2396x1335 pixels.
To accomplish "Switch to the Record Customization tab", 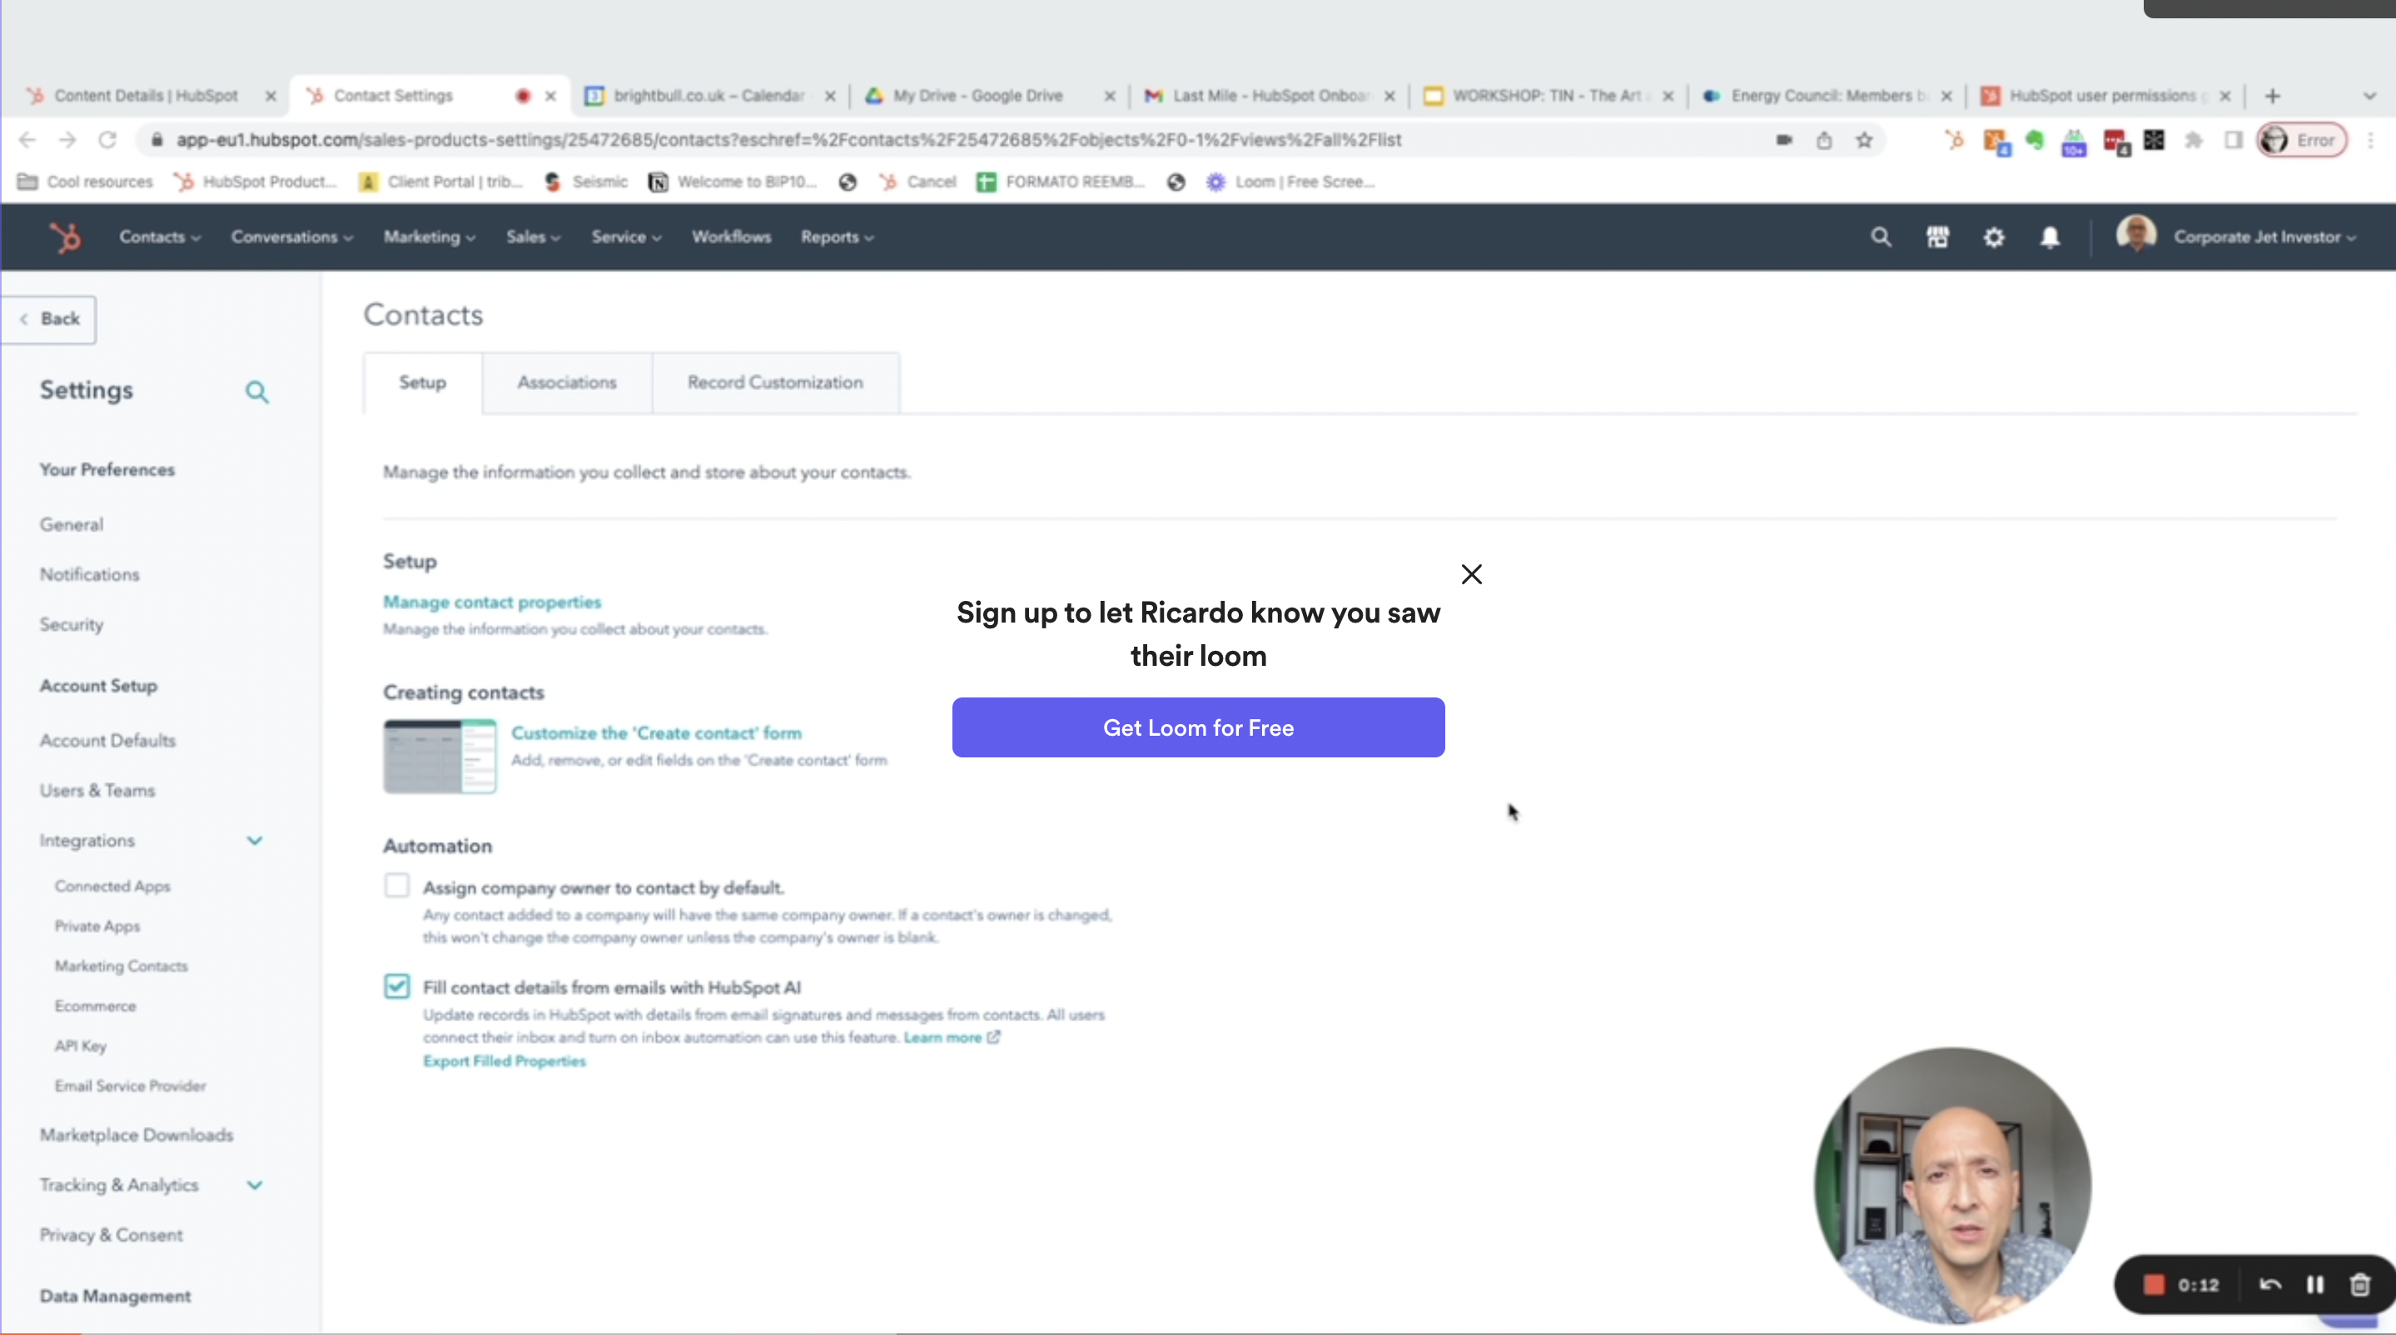I will click(775, 382).
